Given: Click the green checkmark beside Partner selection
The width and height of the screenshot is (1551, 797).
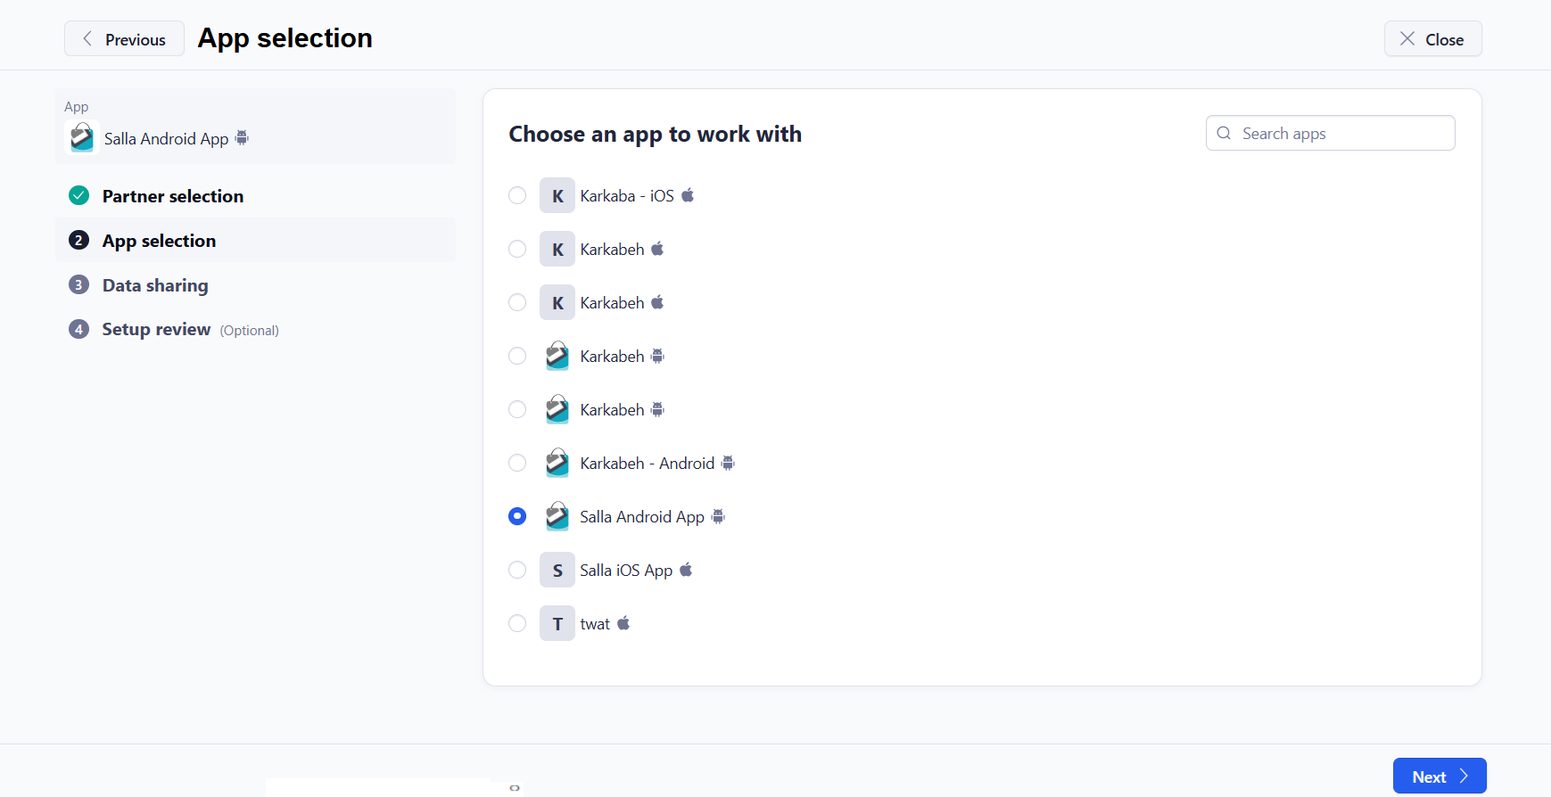Looking at the screenshot, I should pos(79,195).
